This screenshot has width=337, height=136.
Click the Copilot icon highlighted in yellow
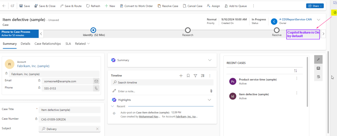tap(334, 12)
